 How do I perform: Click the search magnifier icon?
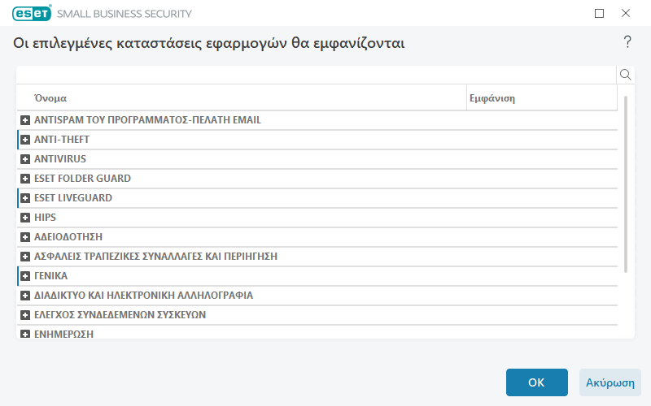pos(626,75)
